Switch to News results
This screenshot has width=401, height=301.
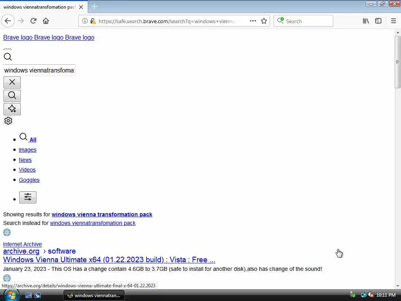tap(25, 160)
